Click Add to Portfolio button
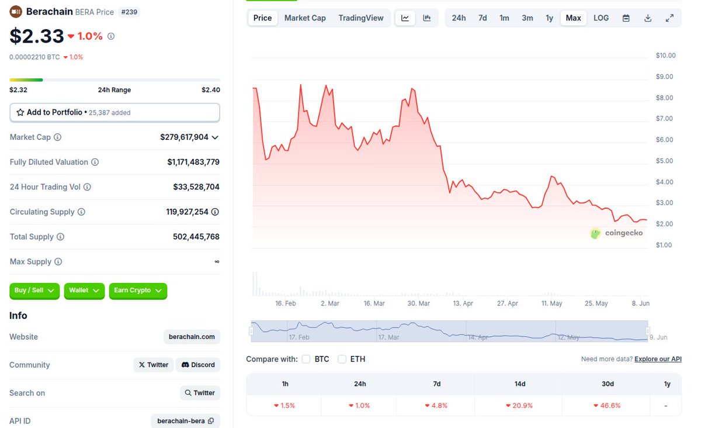 (x=114, y=112)
